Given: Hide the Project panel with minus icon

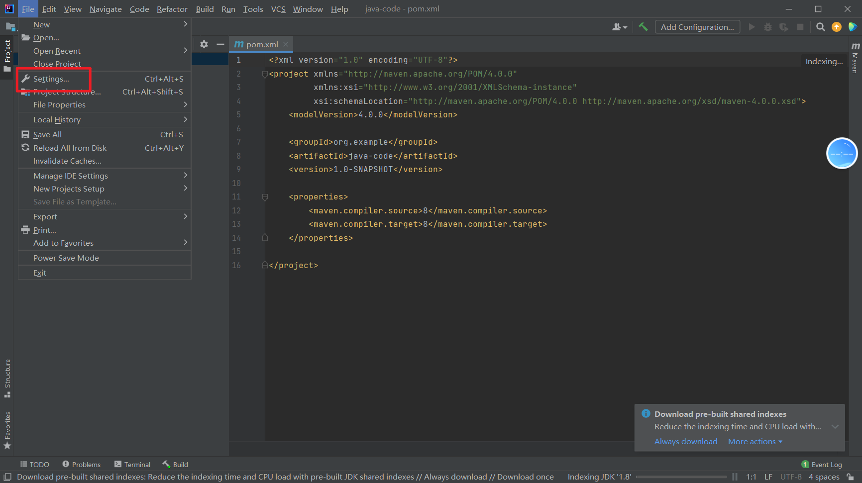Looking at the screenshot, I should click(x=220, y=44).
